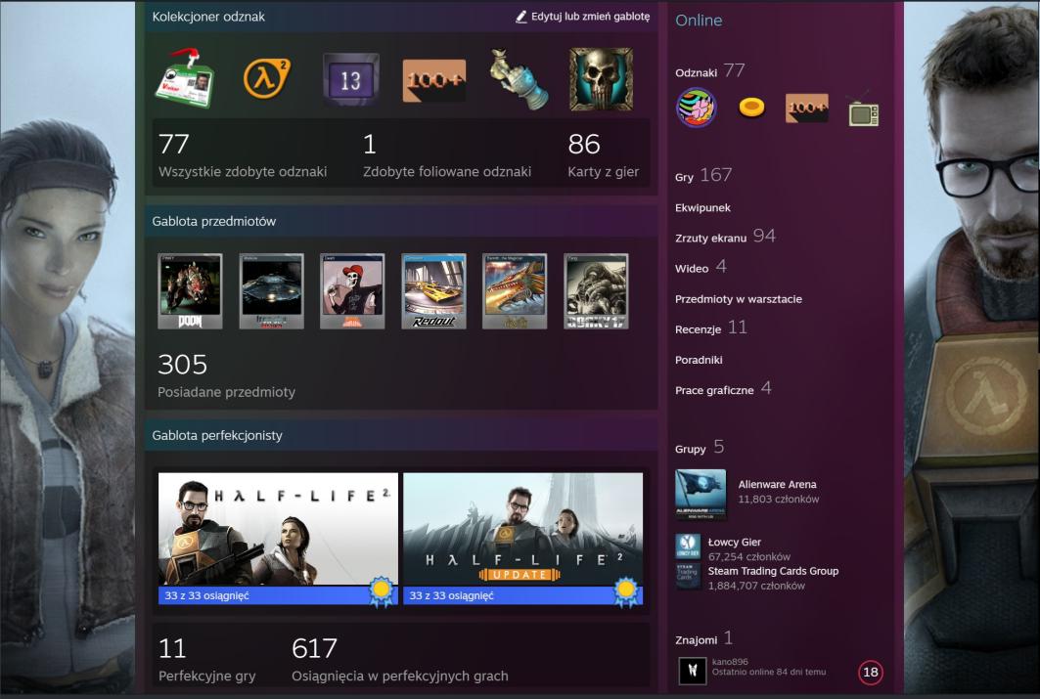Open Steam Trading Cards Group page

pos(773,571)
